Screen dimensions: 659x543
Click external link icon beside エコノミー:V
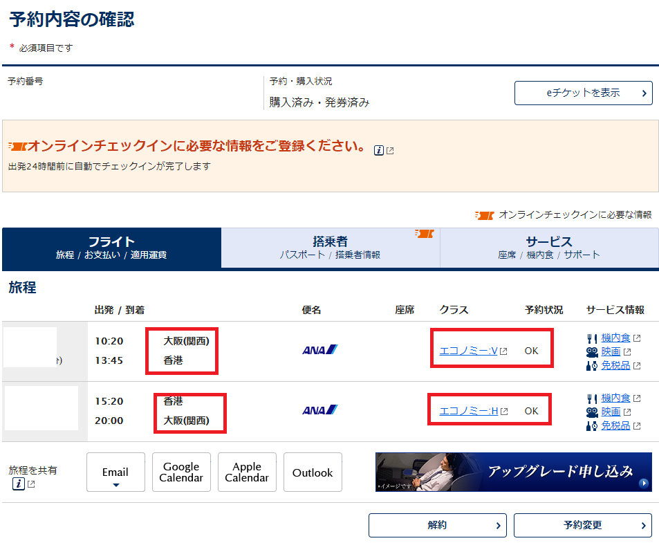pyautogui.click(x=503, y=351)
